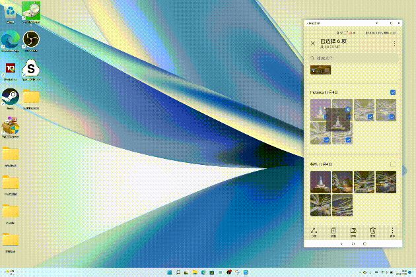This screenshot has height=277, width=416.
Task: Click the taskbar search icon
Action: [x=178, y=272]
